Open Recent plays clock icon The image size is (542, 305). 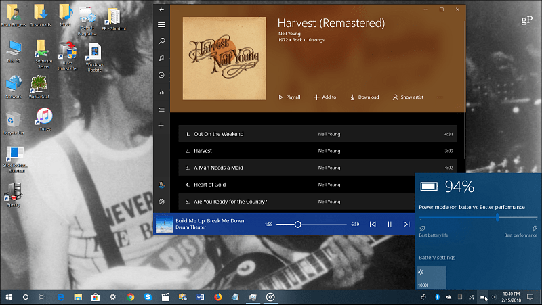161,75
